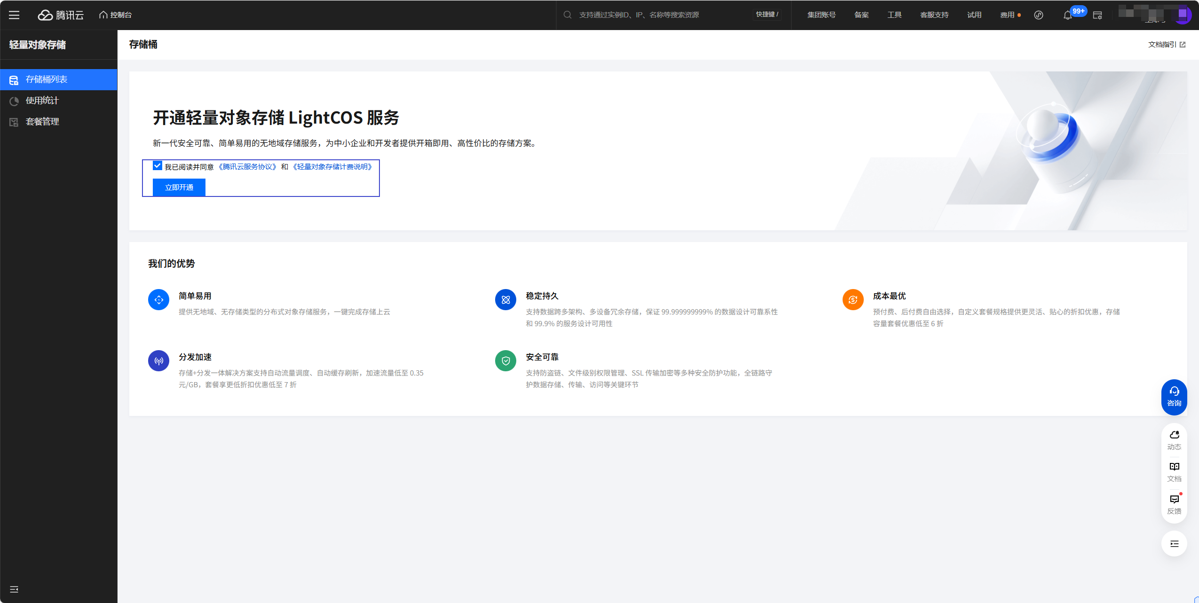Click the 分发加速 signal icon
The height and width of the screenshot is (603, 1199).
pyautogui.click(x=159, y=361)
